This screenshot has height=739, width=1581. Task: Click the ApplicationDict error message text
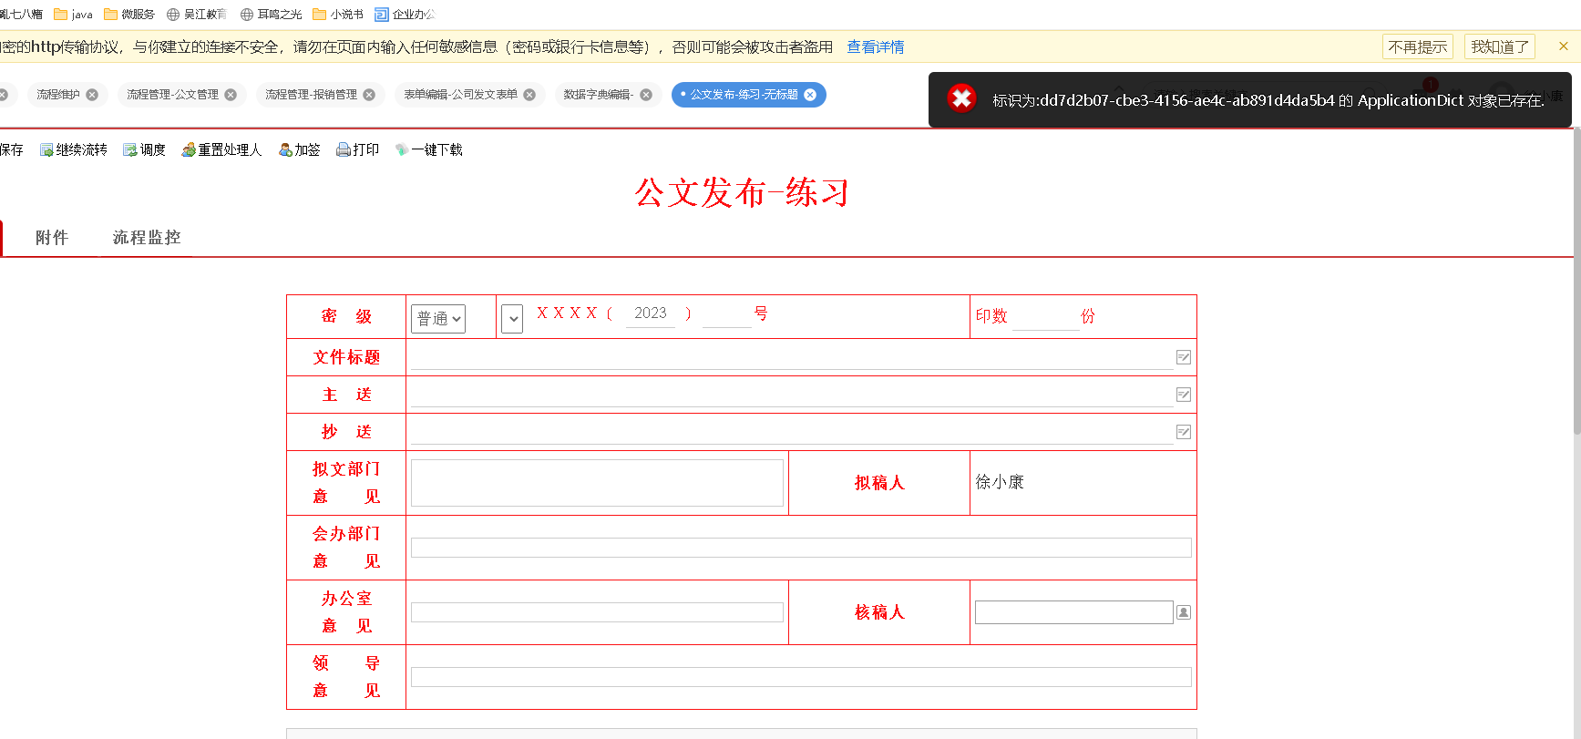1268,100
